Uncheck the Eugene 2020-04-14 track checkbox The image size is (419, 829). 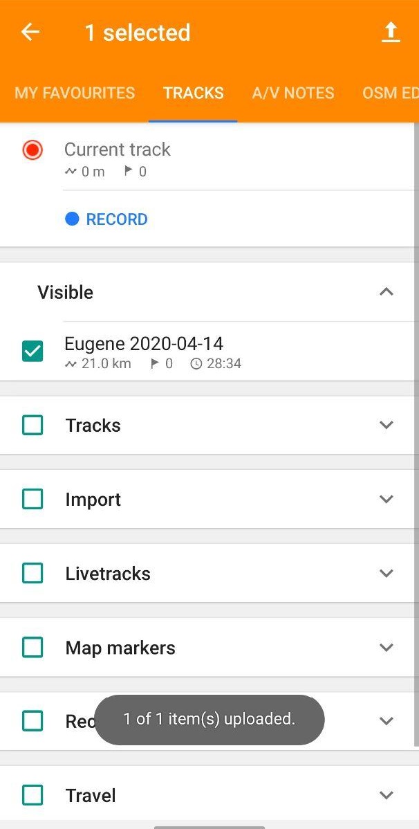coord(32,351)
